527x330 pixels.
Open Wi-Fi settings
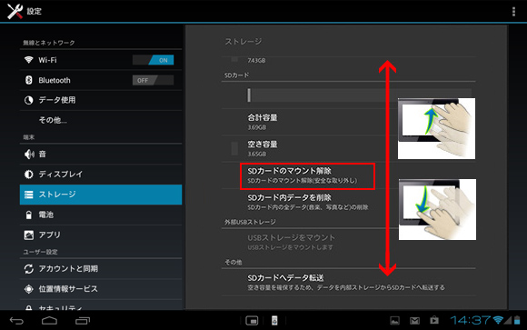(101, 60)
